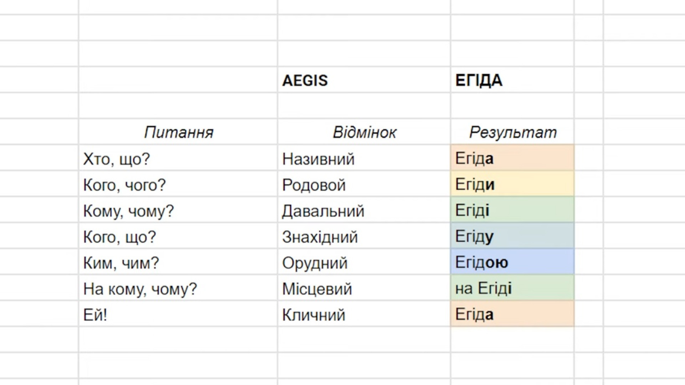Screen dimensions: 685x385
Task: Click the Відмінок column header cell
Action: [364, 132]
